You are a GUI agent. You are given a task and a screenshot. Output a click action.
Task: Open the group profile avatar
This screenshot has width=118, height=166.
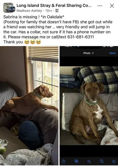click(x=9, y=8)
